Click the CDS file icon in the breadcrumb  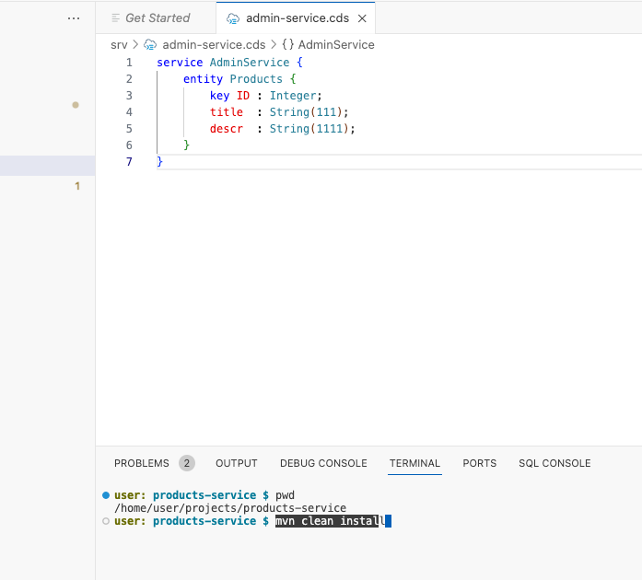click(x=150, y=44)
